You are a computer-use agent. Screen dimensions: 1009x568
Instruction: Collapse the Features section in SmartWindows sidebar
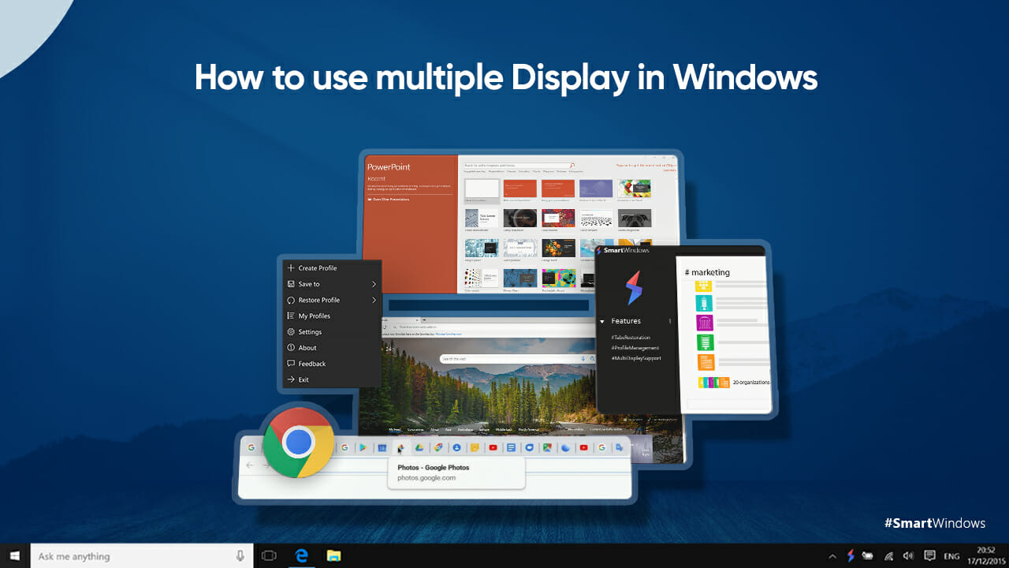pyautogui.click(x=604, y=321)
